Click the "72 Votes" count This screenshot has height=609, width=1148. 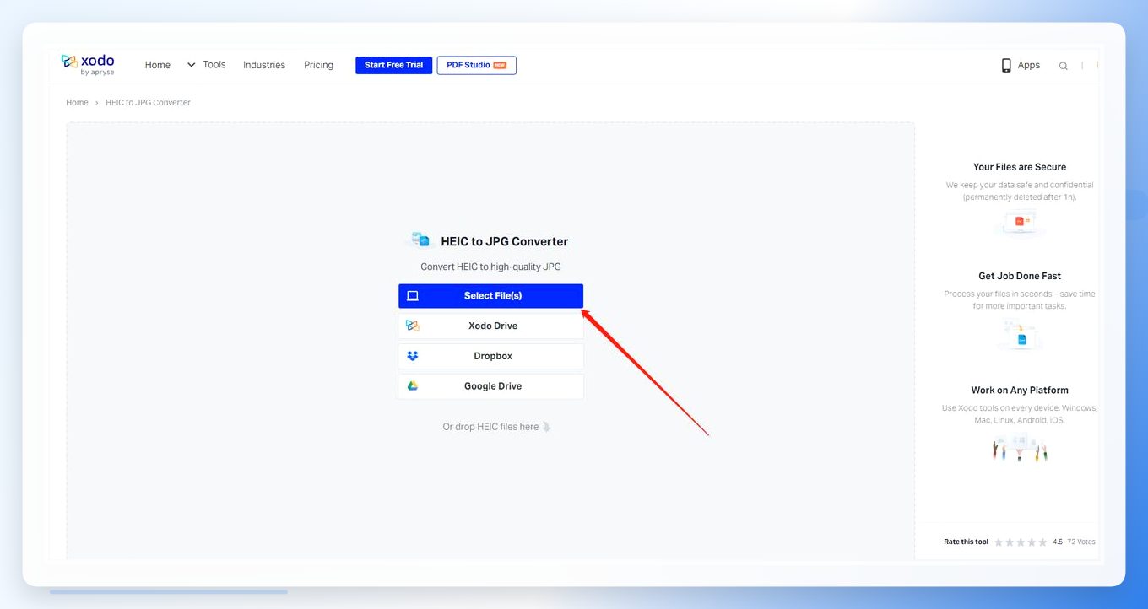[x=1081, y=542]
